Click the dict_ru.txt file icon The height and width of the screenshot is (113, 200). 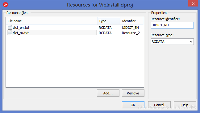pyautogui.click(x=10, y=33)
